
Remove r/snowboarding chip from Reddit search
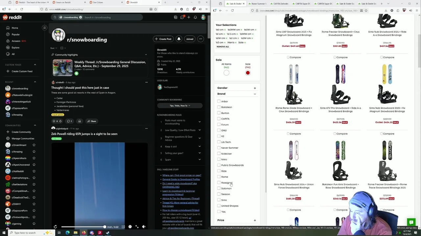point(80,17)
